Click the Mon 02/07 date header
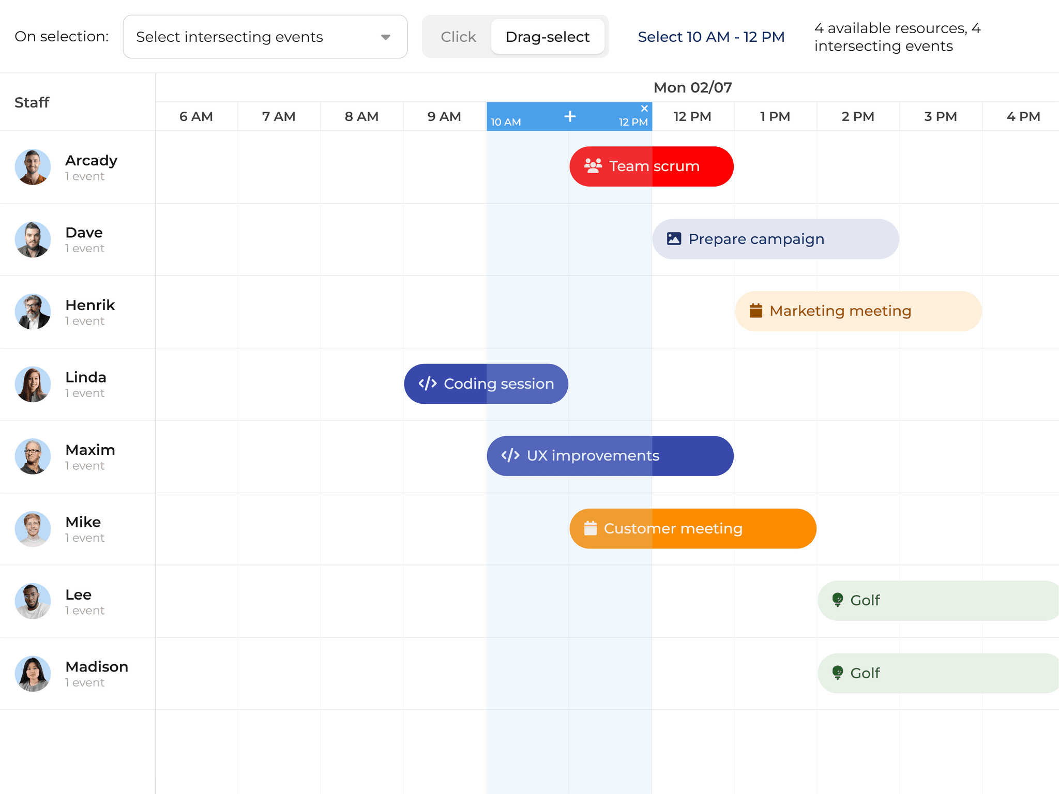This screenshot has height=794, width=1059. [x=692, y=87]
